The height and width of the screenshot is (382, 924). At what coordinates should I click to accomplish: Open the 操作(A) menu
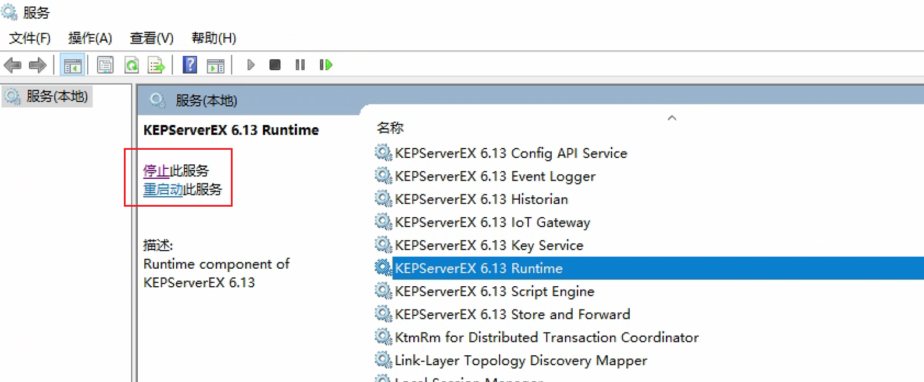(90, 38)
